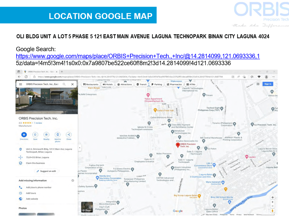Click the map search magnifier icon
The height and width of the screenshot is (221, 289).
(x=64, y=84)
